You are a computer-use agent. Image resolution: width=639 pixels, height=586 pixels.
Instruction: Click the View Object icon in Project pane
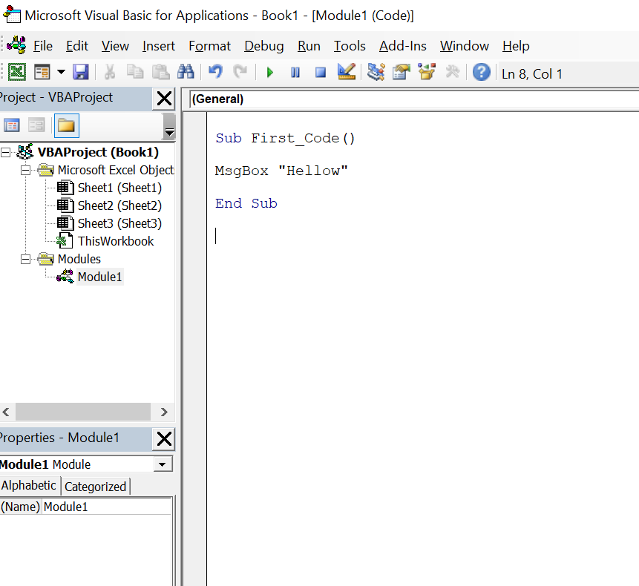[x=36, y=125]
